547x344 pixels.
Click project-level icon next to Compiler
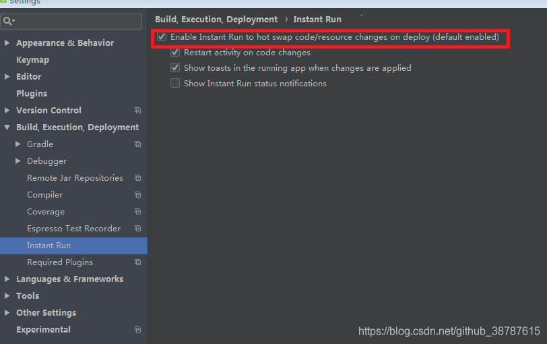(x=138, y=195)
